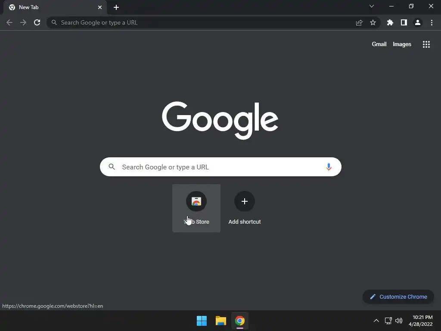Open the profile avatar menu
Image resolution: width=441 pixels, height=331 pixels.
click(418, 22)
